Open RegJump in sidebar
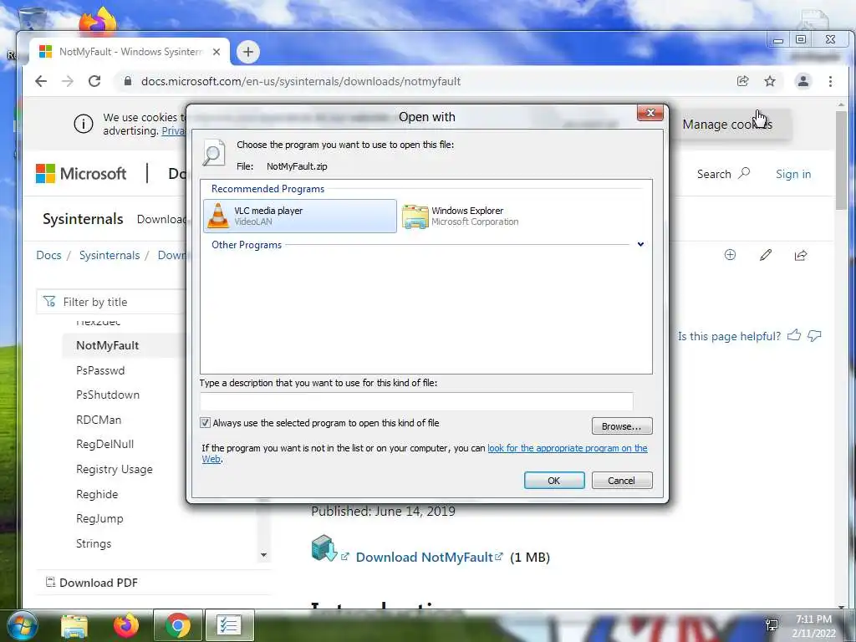Image resolution: width=856 pixels, height=642 pixels. point(99,518)
